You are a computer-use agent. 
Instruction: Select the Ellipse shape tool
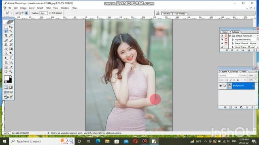[x=11, y=62]
